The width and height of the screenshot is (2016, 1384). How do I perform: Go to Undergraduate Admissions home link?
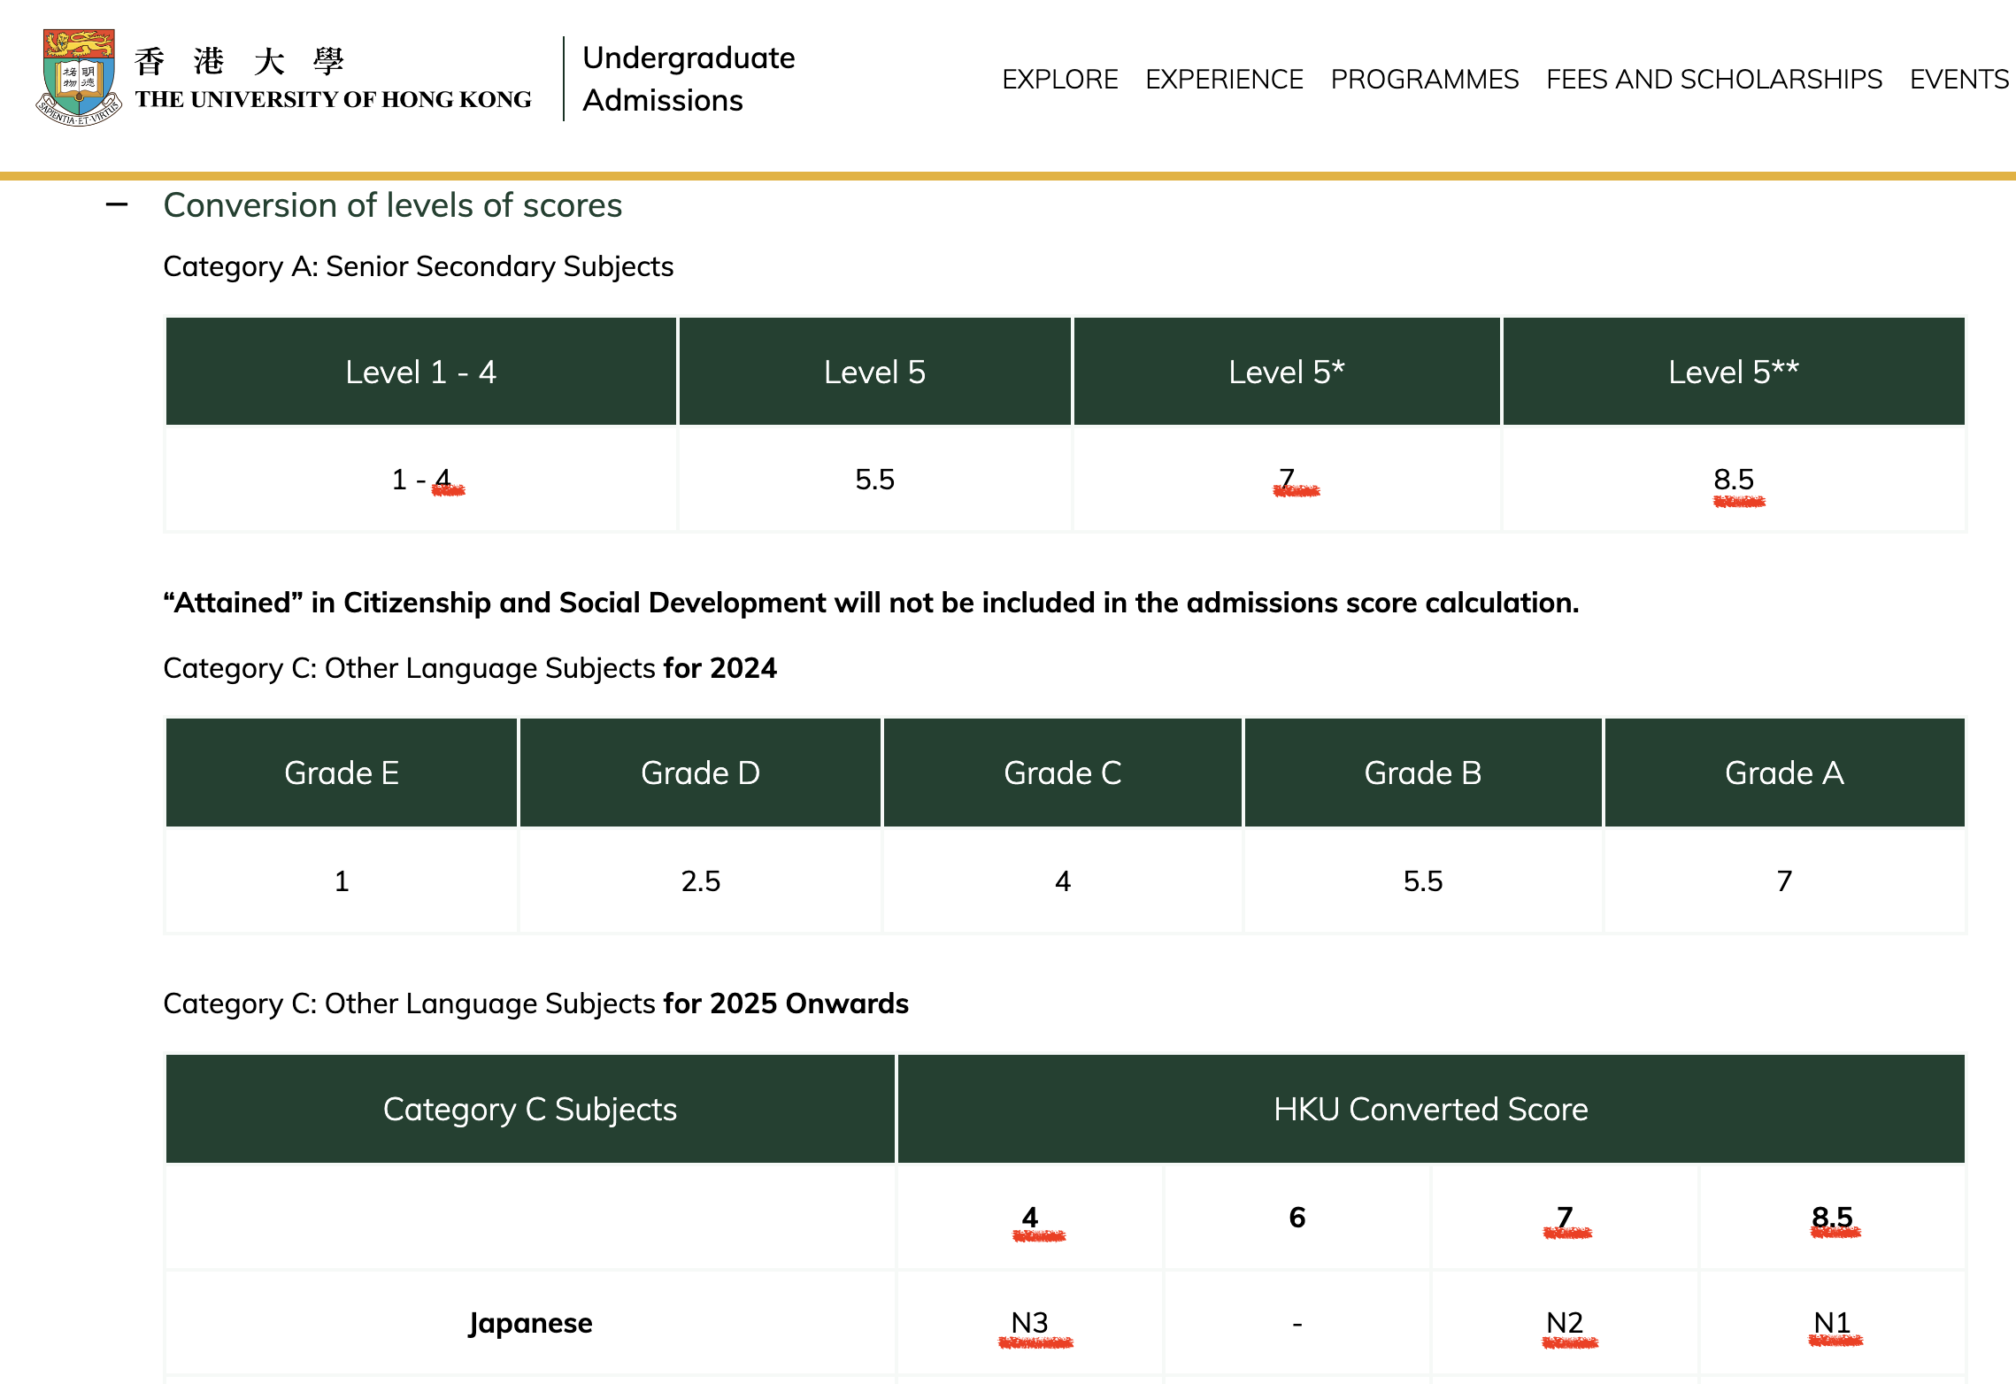click(689, 79)
